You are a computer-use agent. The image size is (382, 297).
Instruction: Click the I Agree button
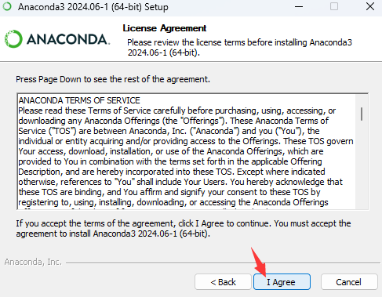coord(282,282)
